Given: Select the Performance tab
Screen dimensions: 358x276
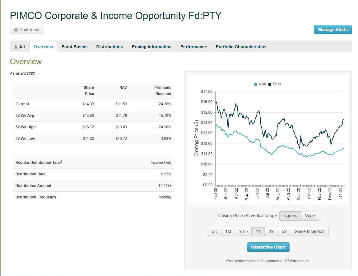Looking at the screenshot, I should [193, 47].
